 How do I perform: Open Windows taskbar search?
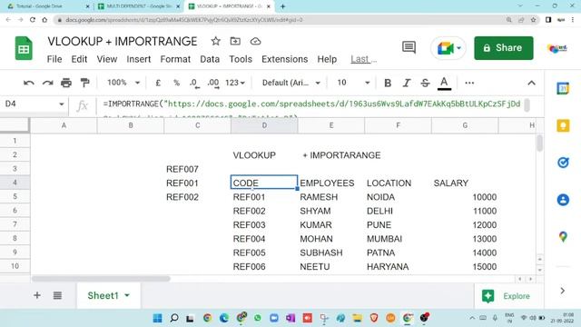173,318
